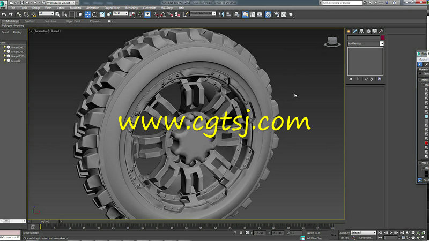Redo the last undone action
Viewport: 429px width, 241px height.
pyautogui.click(x=11, y=14)
